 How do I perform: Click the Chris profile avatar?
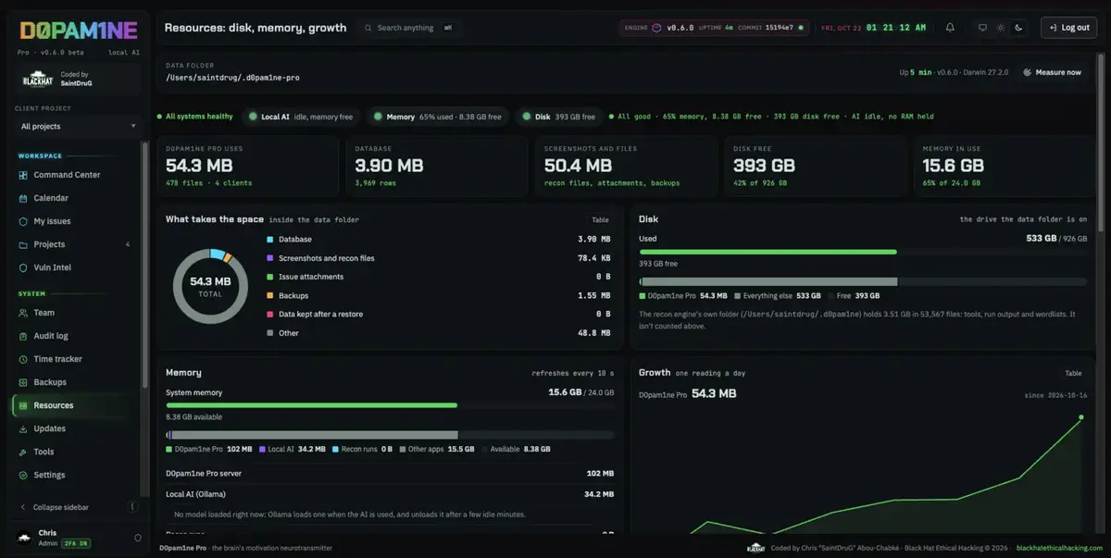[24, 538]
